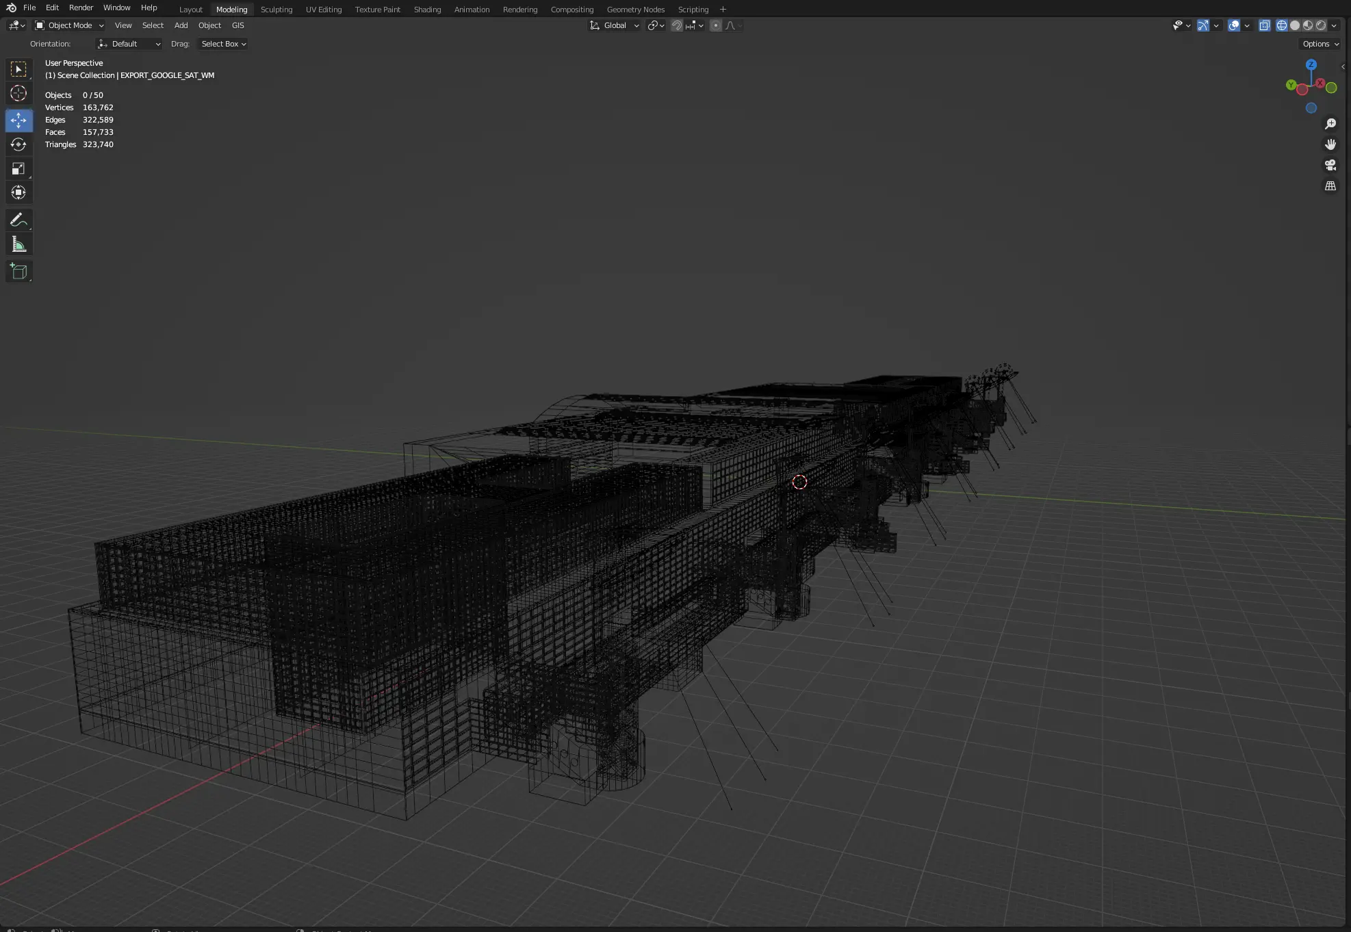Switch to Shading workspace tab
Image resolution: width=1351 pixels, height=932 pixels.
coord(427,10)
